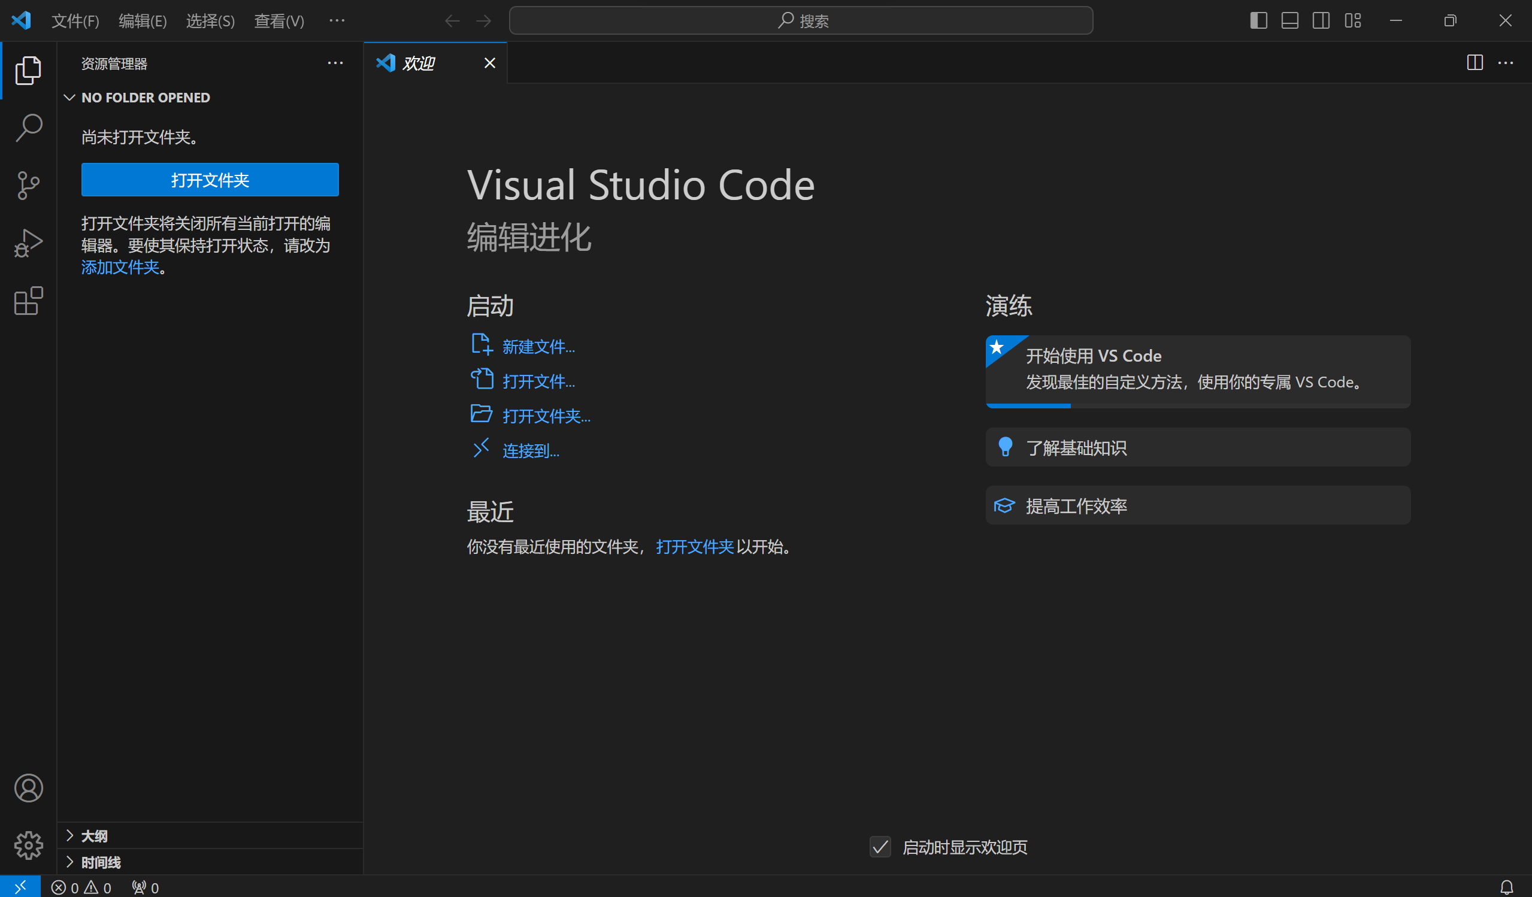This screenshot has height=897, width=1532.
Task: Click the 编辑进化 subtitle text
Action: [529, 237]
